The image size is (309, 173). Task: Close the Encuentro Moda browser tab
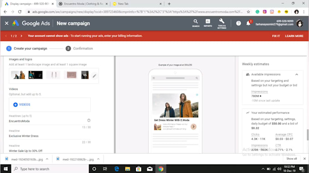tap(107, 4)
